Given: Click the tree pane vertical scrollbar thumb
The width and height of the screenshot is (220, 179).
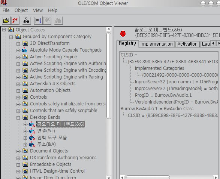Looking at the screenshot, I should [109, 75].
